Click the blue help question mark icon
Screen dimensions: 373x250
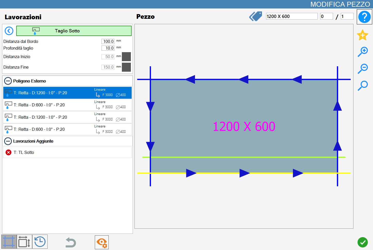click(x=364, y=17)
